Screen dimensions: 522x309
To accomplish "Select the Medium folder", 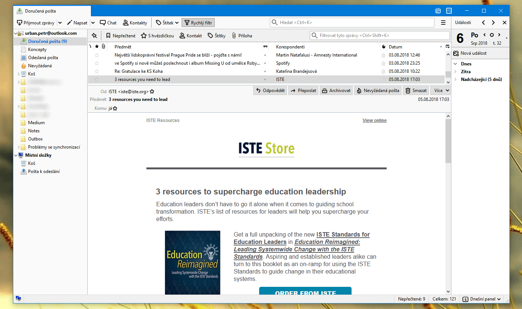I will tap(36, 123).
